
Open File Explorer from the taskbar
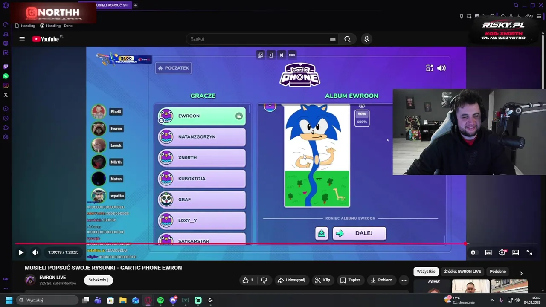(x=123, y=300)
